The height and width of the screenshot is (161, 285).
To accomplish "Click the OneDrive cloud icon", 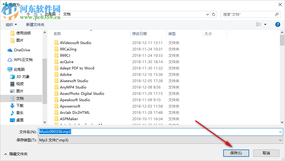I will pyautogui.click(x=10, y=50).
